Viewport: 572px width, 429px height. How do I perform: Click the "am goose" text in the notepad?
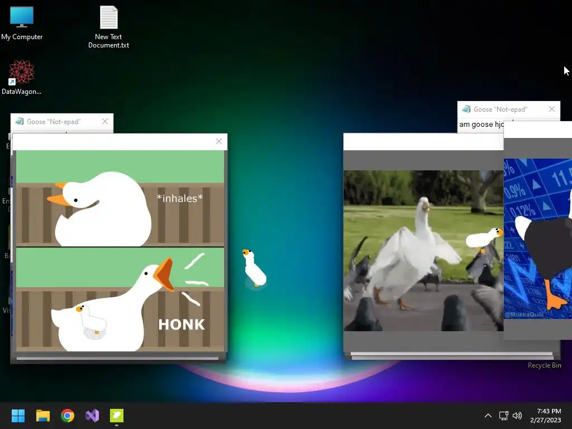click(481, 125)
